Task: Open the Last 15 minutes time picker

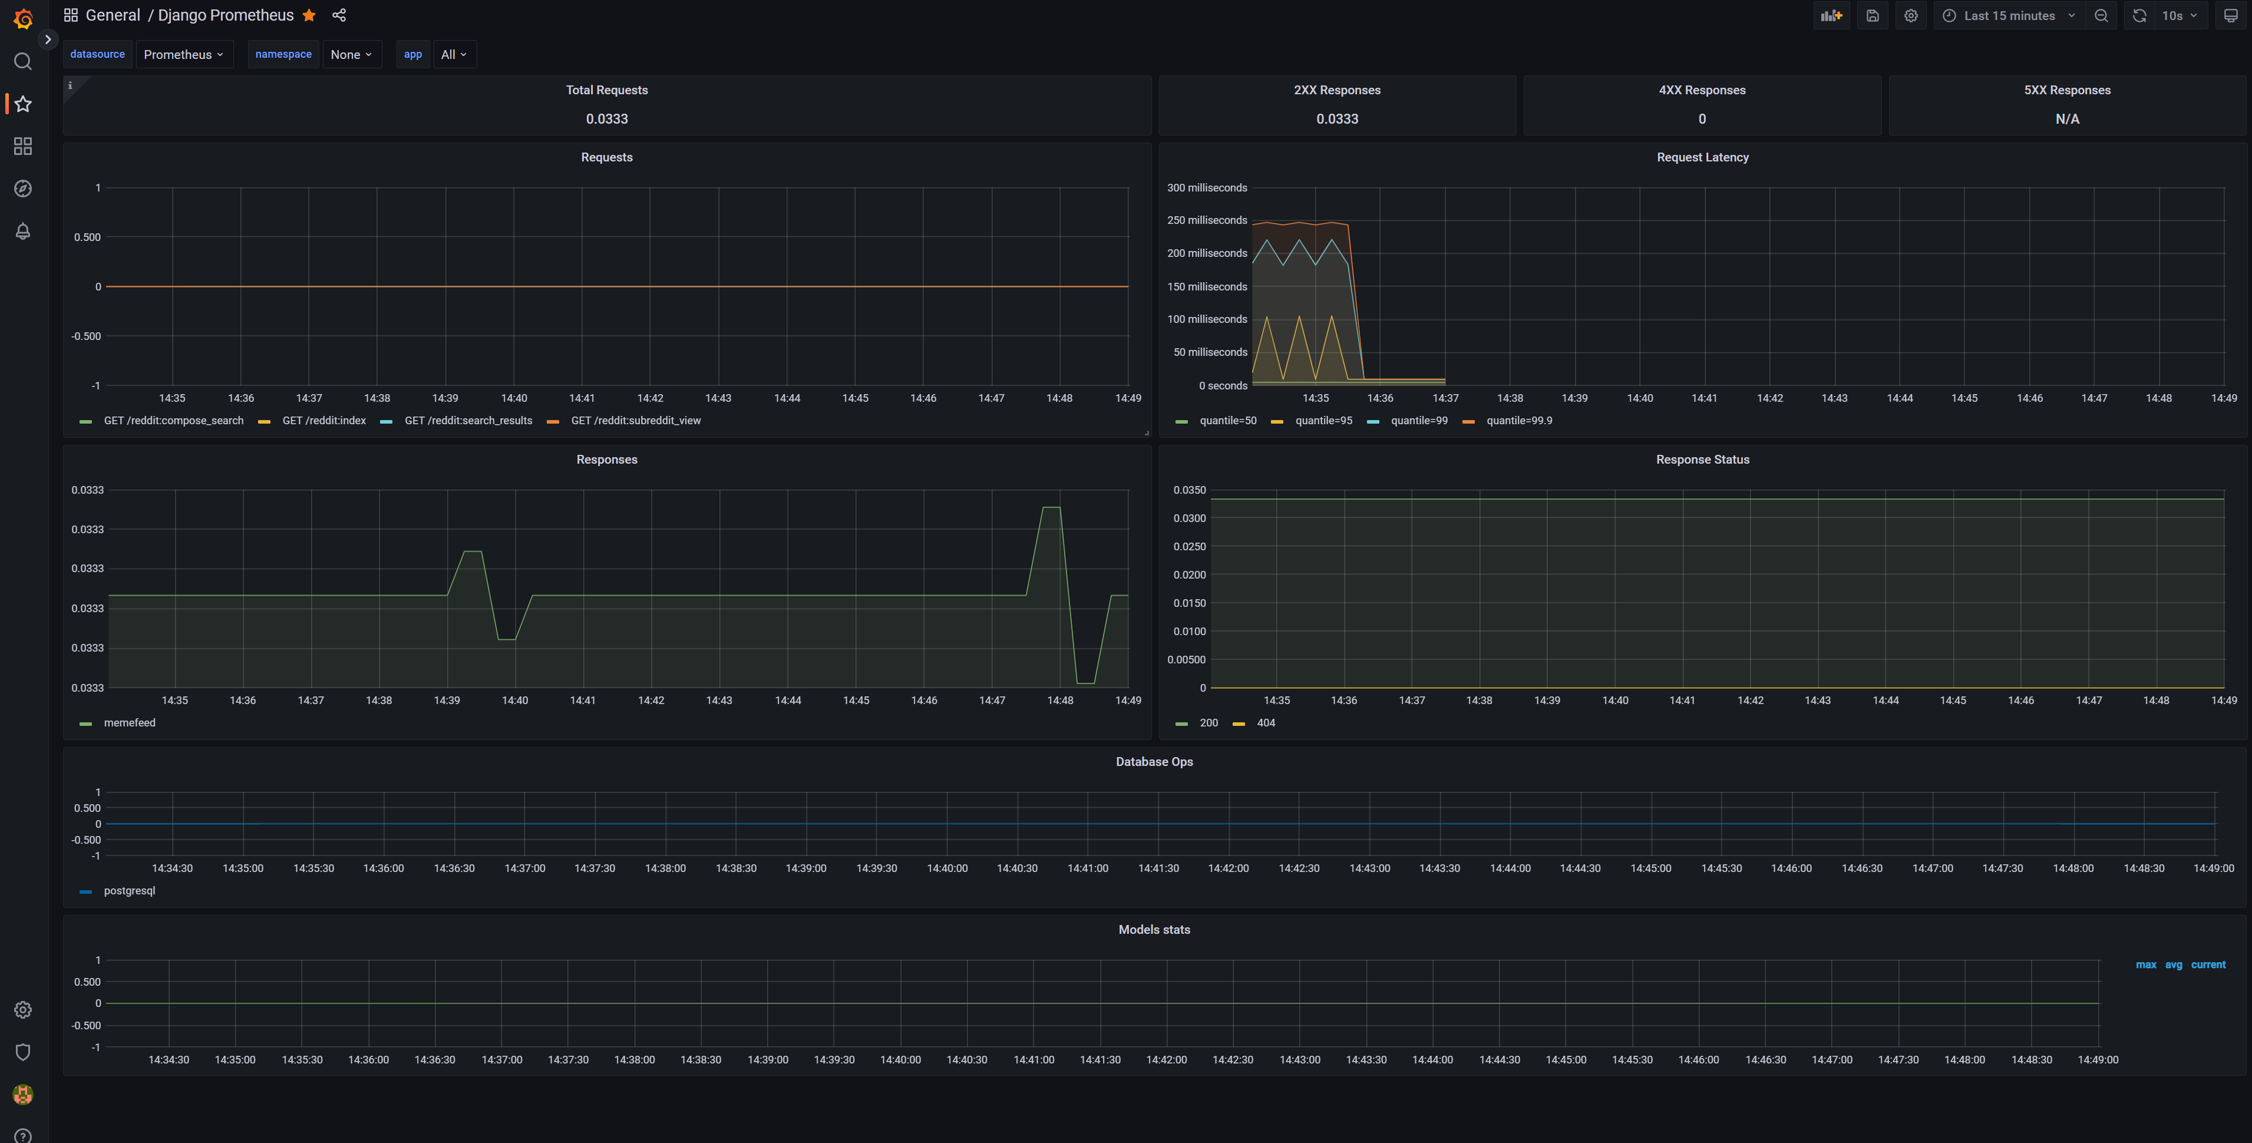Action: click(x=2008, y=16)
